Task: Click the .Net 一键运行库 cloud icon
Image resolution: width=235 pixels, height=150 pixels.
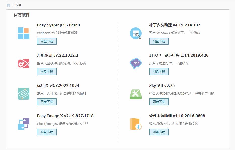Action: [x=136, y=64]
